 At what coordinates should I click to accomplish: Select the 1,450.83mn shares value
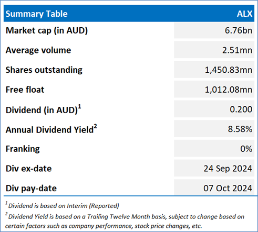click(x=229, y=70)
